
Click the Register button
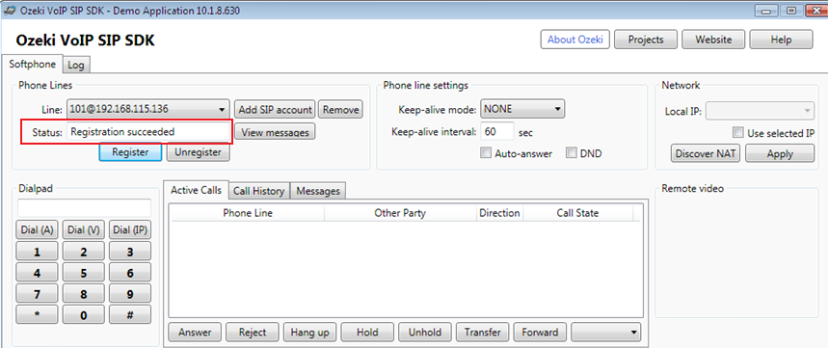click(130, 152)
